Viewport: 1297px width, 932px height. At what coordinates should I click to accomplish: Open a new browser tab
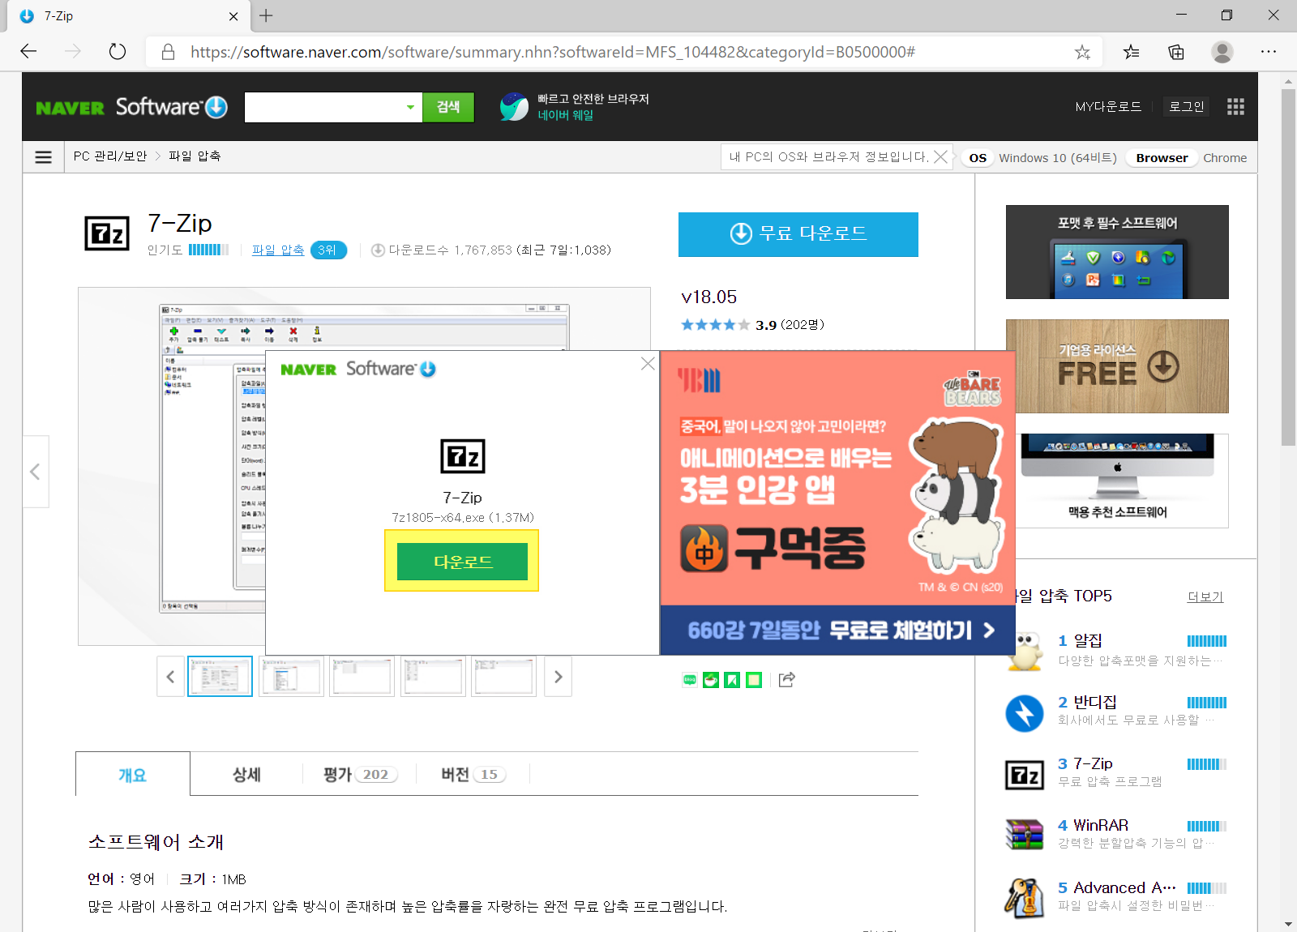[x=266, y=15]
